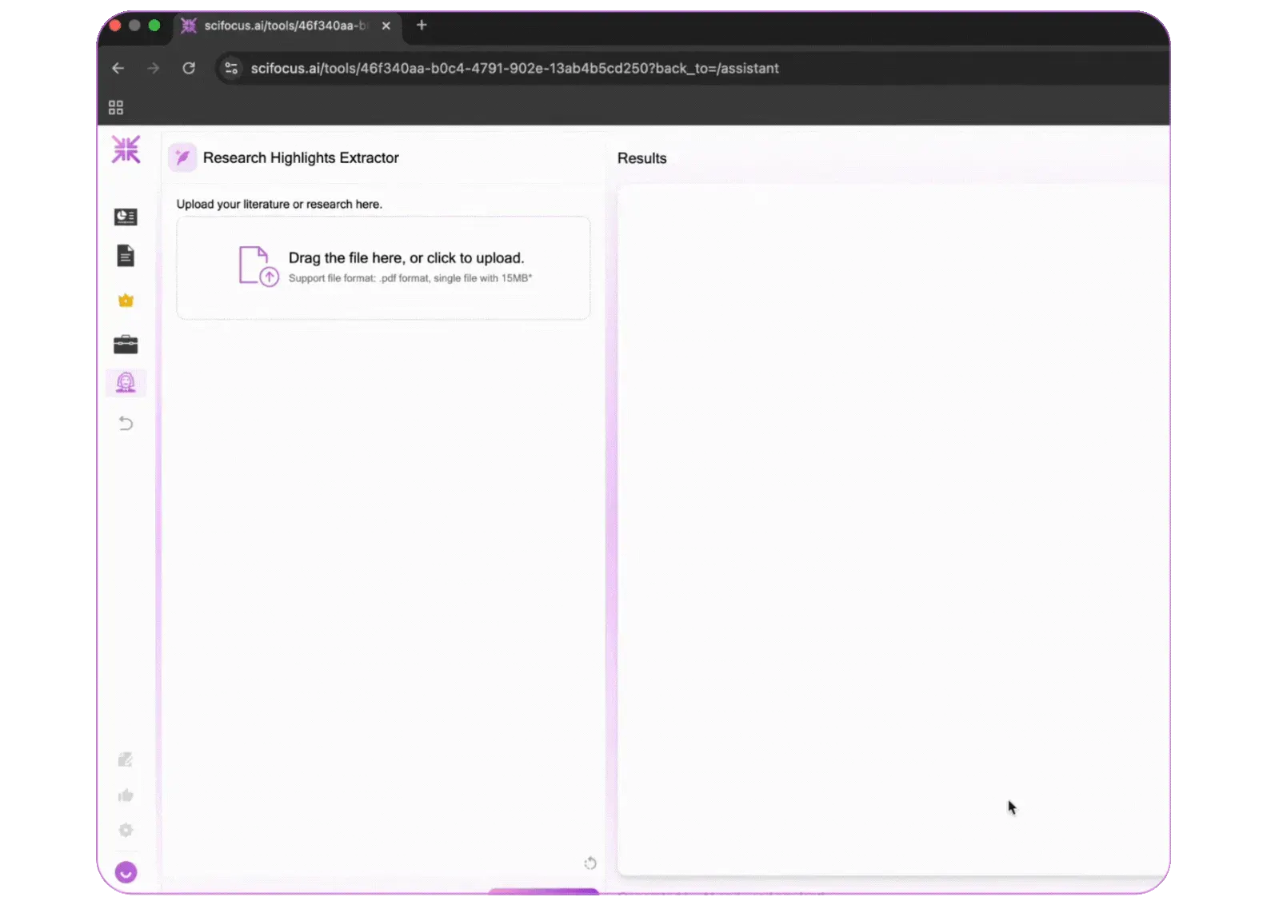Click the thumbs-up feedback icon
Image resolution: width=1267 pixels, height=905 pixels.
[126, 795]
